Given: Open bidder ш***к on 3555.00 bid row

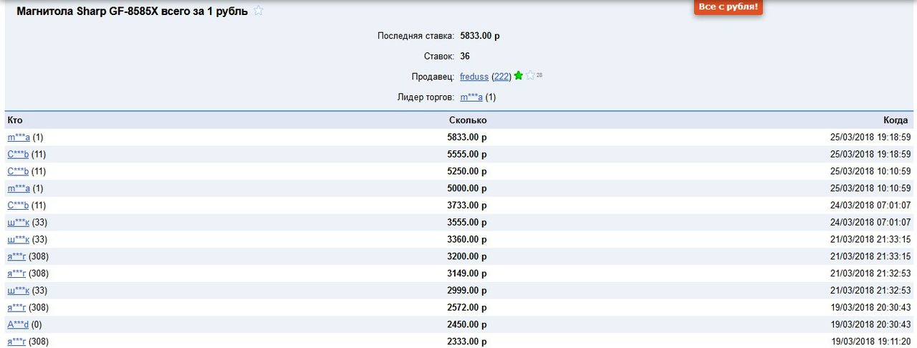Looking at the screenshot, I should click(18, 223).
